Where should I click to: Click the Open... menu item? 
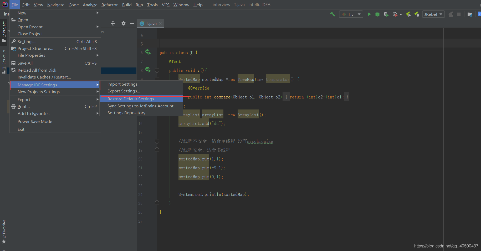coord(55,20)
